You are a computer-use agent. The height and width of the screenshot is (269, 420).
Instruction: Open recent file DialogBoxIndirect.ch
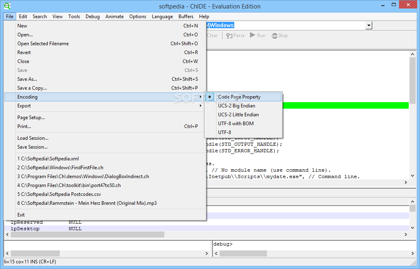pyautogui.click(x=105, y=176)
